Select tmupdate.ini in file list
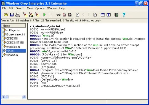 (13, 47)
